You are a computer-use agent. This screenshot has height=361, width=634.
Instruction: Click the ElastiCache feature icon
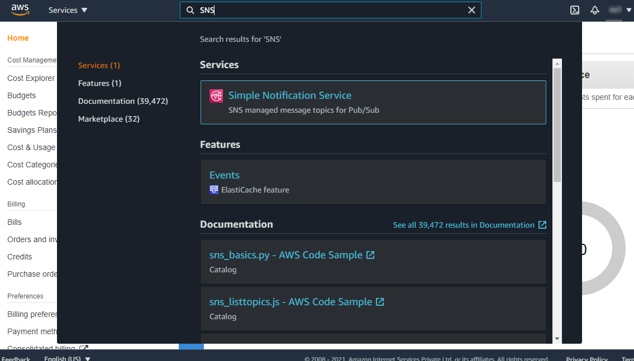pos(214,189)
